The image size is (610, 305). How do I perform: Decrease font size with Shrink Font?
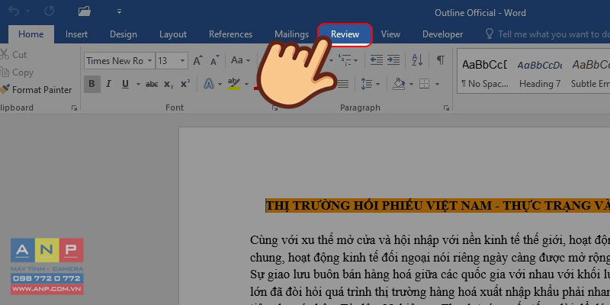click(215, 60)
